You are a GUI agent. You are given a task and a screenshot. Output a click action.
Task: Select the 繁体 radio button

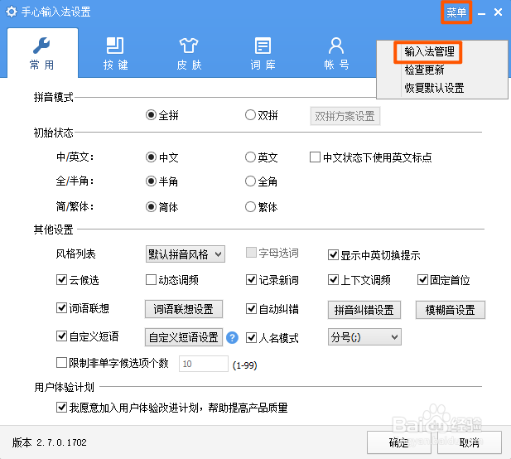click(x=250, y=206)
